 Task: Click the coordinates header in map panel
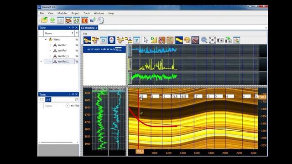(x=104, y=50)
